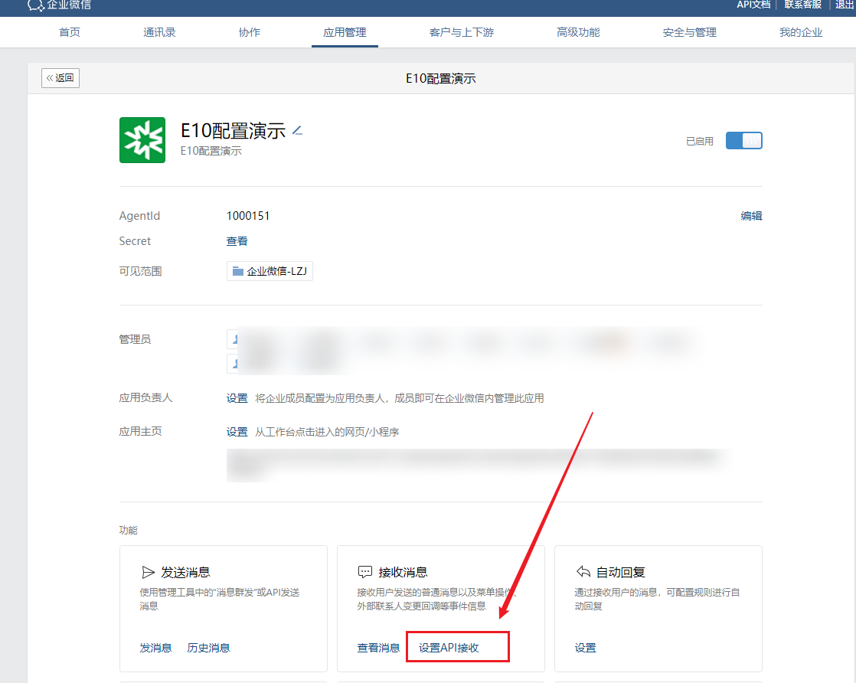Click the 接收消息 card heading
Viewport: 856px width, 683px height.
tap(403, 572)
